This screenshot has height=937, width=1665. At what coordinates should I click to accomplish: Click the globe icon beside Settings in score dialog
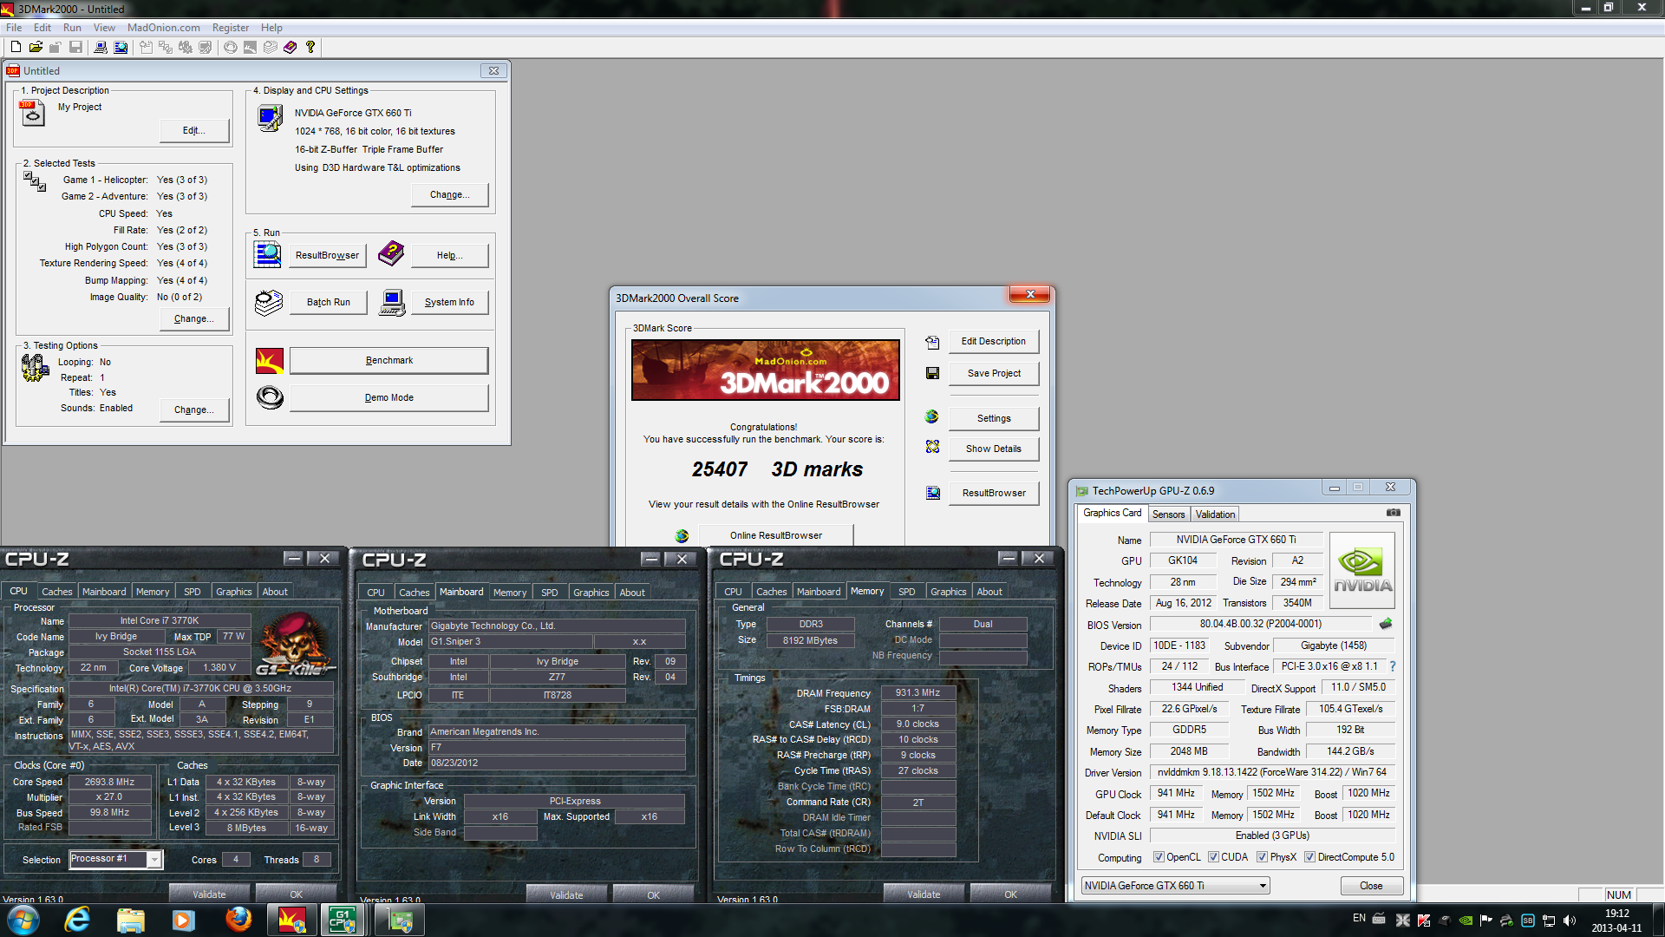[x=932, y=417]
